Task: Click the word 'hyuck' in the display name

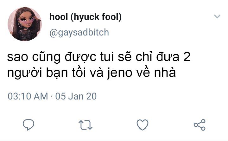Action: coord(85,17)
